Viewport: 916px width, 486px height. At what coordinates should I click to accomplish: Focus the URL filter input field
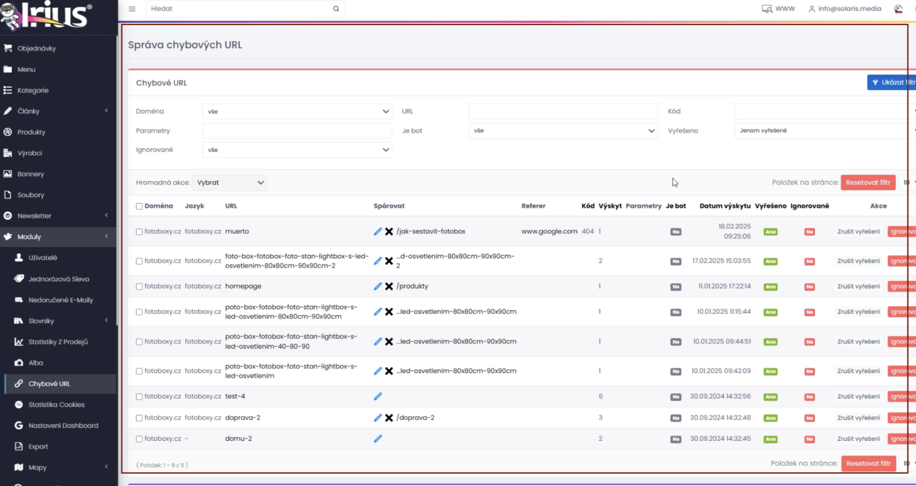[x=563, y=111]
